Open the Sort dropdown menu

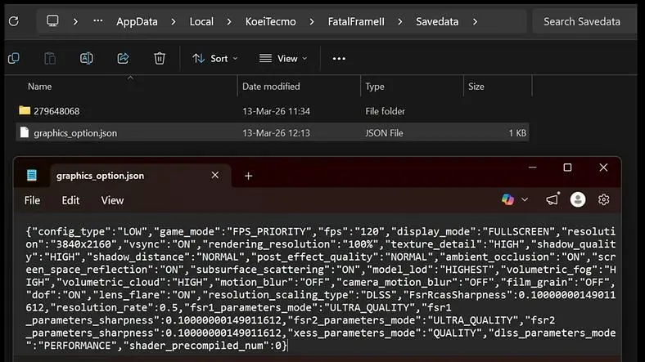[215, 59]
